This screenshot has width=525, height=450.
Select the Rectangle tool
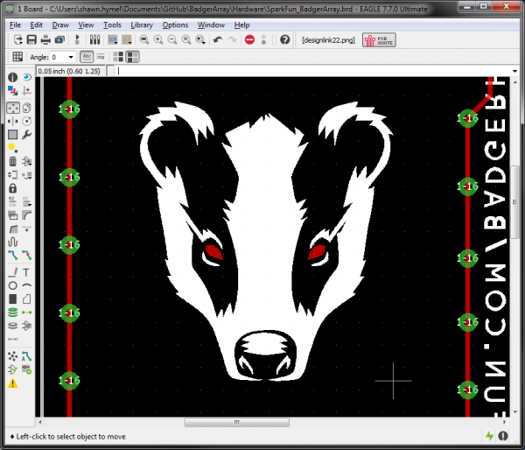13,299
